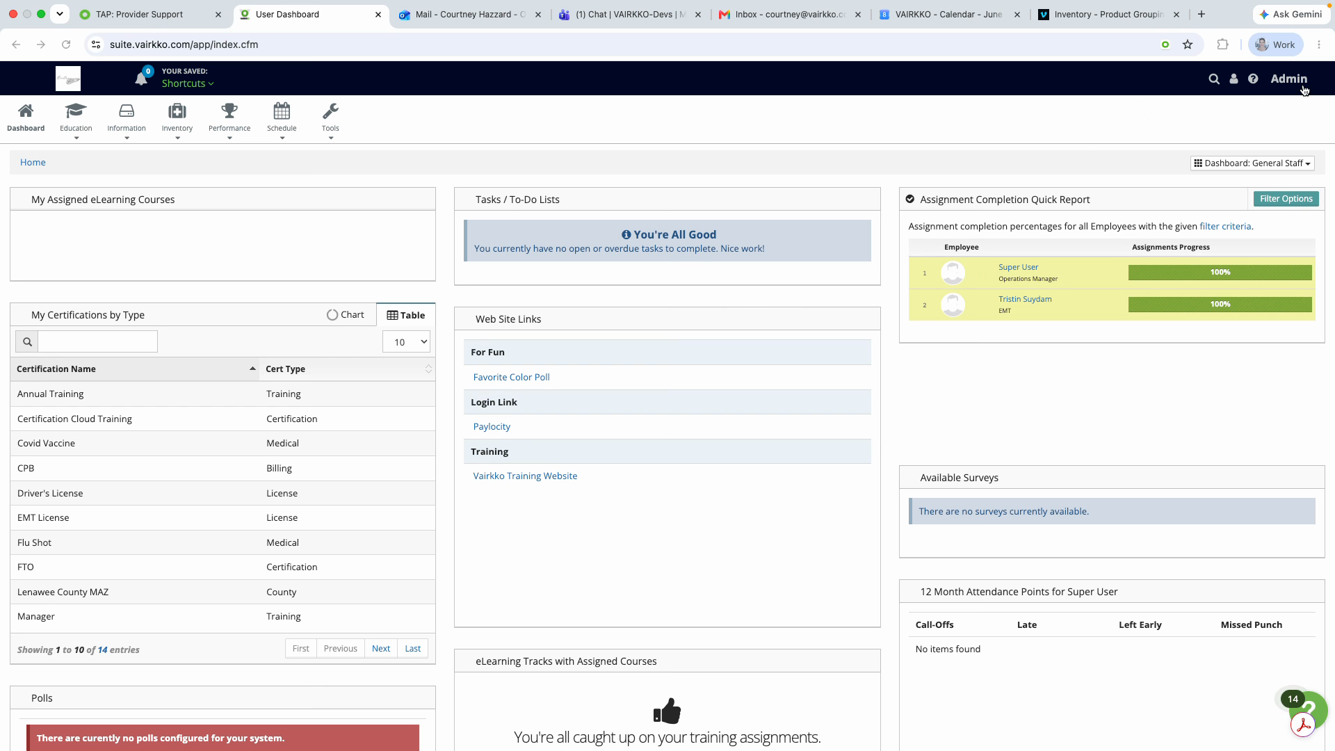The image size is (1335, 751).
Task: Click the browser address bar
Action: tap(626, 45)
